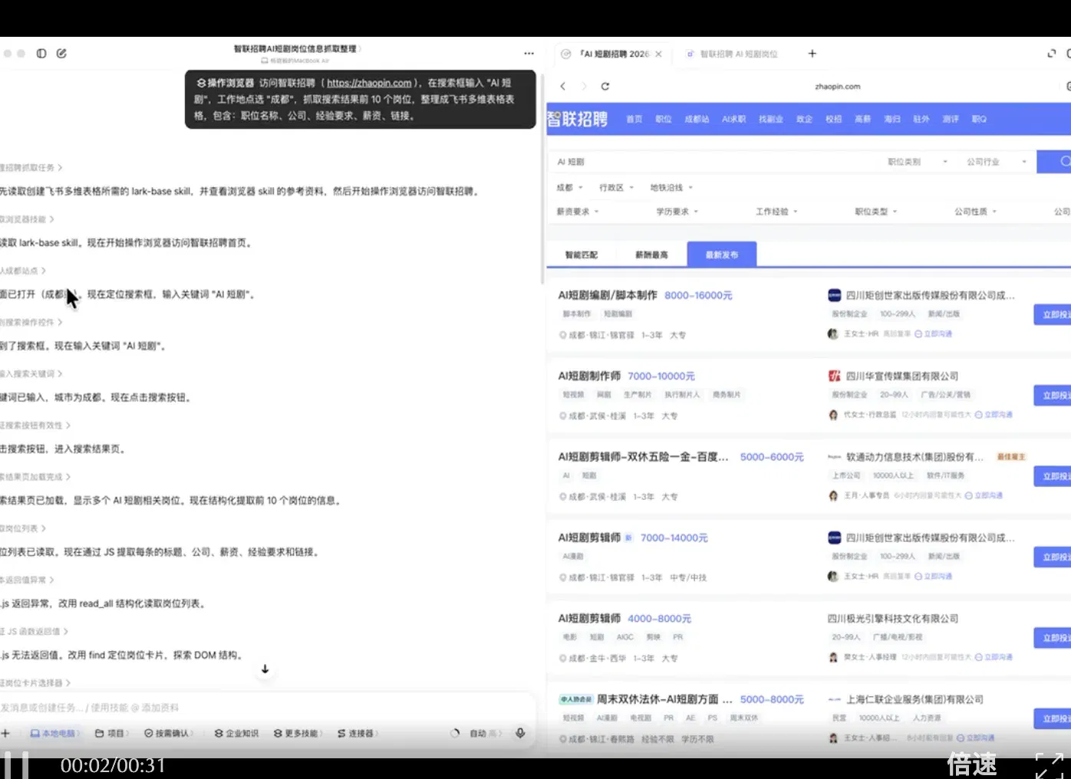This screenshot has width=1071, height=779.
Task: Switch to 智联招聘 AI 短剧岗位 browser tab
Action: coord(733,54)
